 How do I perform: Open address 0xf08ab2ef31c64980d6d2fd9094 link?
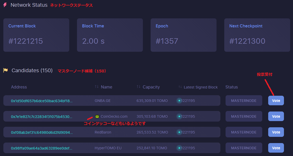42,132
